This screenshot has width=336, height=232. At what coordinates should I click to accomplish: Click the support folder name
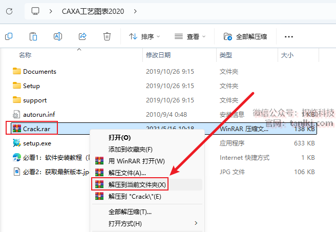(35, 100)
